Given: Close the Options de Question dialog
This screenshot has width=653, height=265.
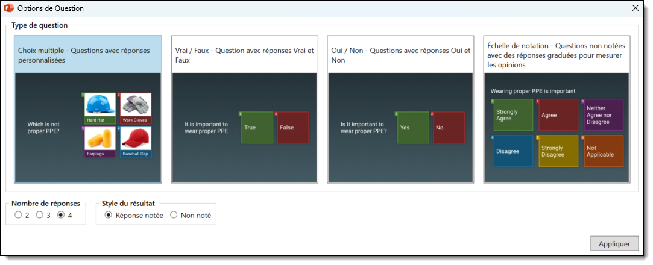Looking at the screenshot, I should (634, 8).
